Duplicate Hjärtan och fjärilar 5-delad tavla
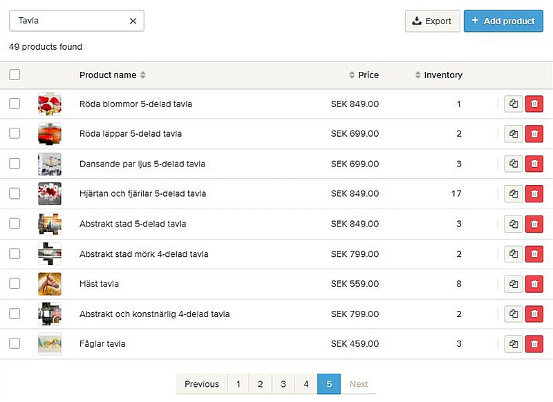The height and width of the screenshot is (402, 553). (514, 194)
